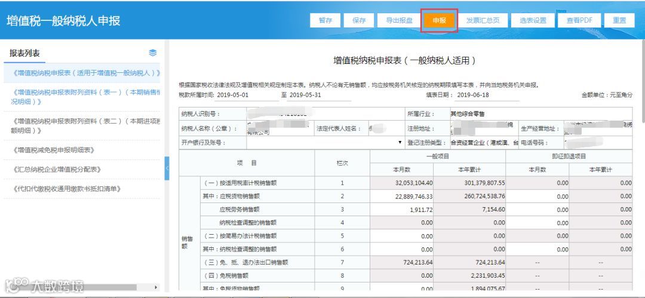Click right arrow of sidebar horizontal scrollbar
Screen dimensions: 645x298
click(155, 287)
